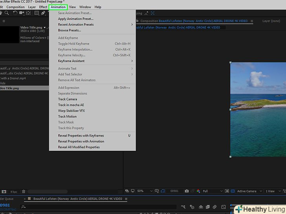This screenshot has height=214, width=286.
Task: Select the Rotation tool in toolbar
Action: (15, 13)
